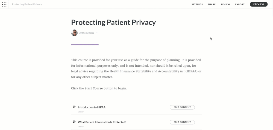Edit content for What Patient Information Is Protected
Screen dimensions: 273x130
coord(182,122)
